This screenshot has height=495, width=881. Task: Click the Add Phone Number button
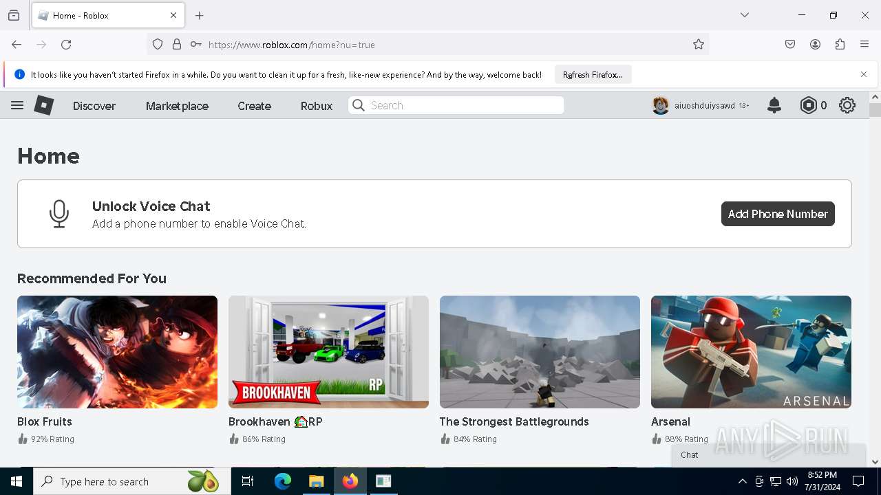tap(778, 214)
